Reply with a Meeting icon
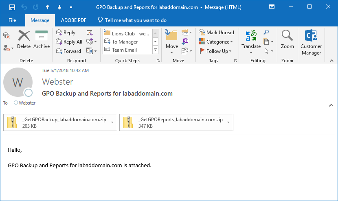Screen dimensions: 338x201 pos(90,33)
